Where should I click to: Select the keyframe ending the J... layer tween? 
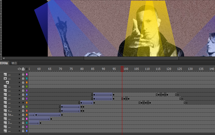(40, 123)
